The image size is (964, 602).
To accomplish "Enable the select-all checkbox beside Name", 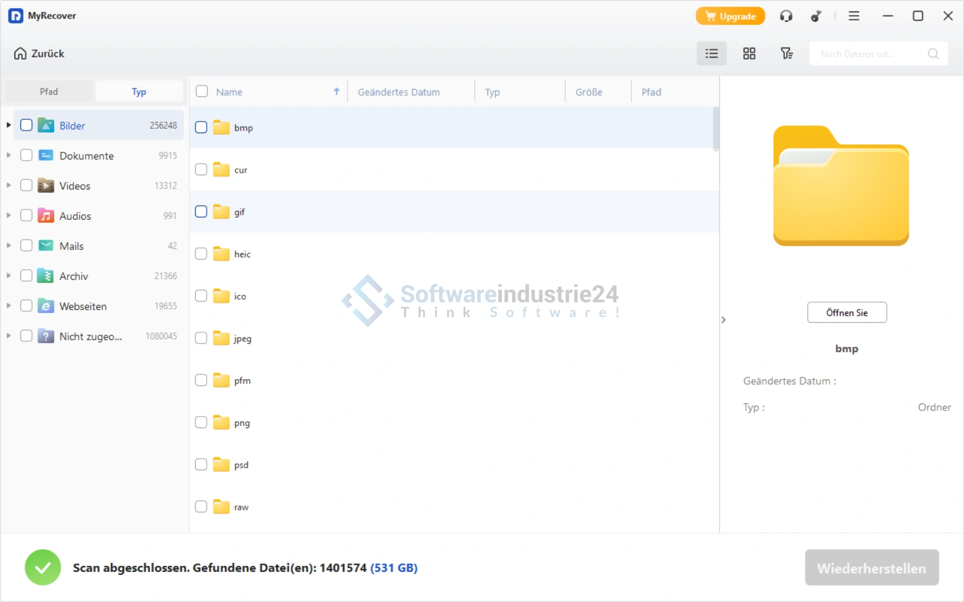I will point(202,92).
